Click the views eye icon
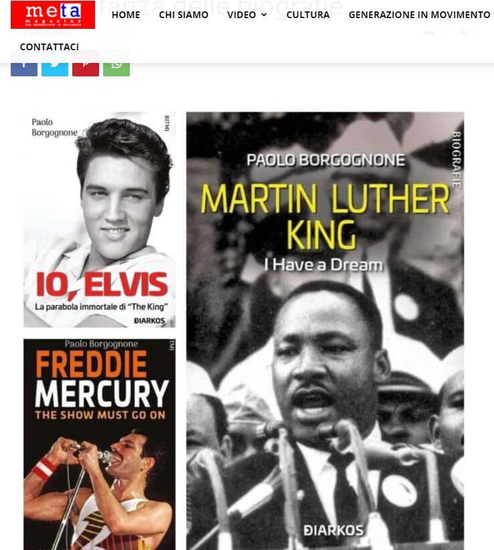 click(430, 33)
